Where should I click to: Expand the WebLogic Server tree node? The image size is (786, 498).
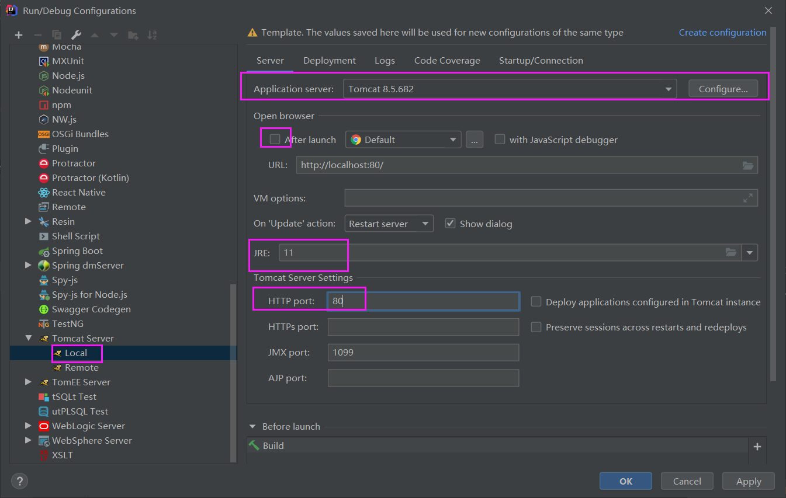pos(28,426)
